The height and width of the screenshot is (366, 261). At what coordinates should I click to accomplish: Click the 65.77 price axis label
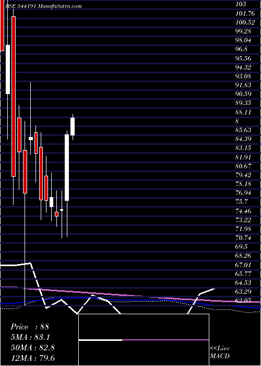243,274
